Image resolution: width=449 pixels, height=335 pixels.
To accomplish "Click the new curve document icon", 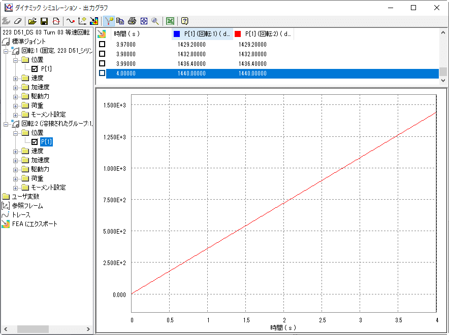I will click(x=56, y=21).
